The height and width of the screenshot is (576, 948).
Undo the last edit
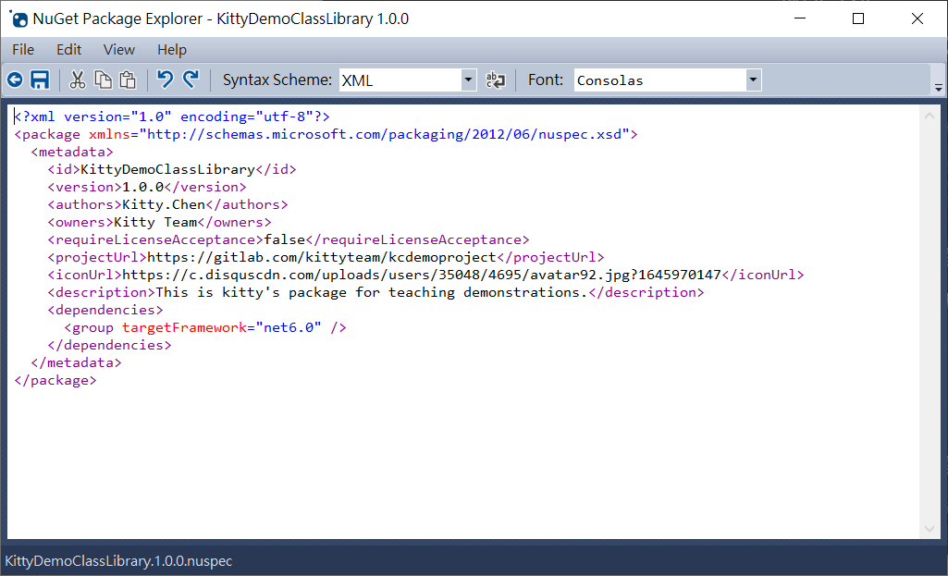165,80
